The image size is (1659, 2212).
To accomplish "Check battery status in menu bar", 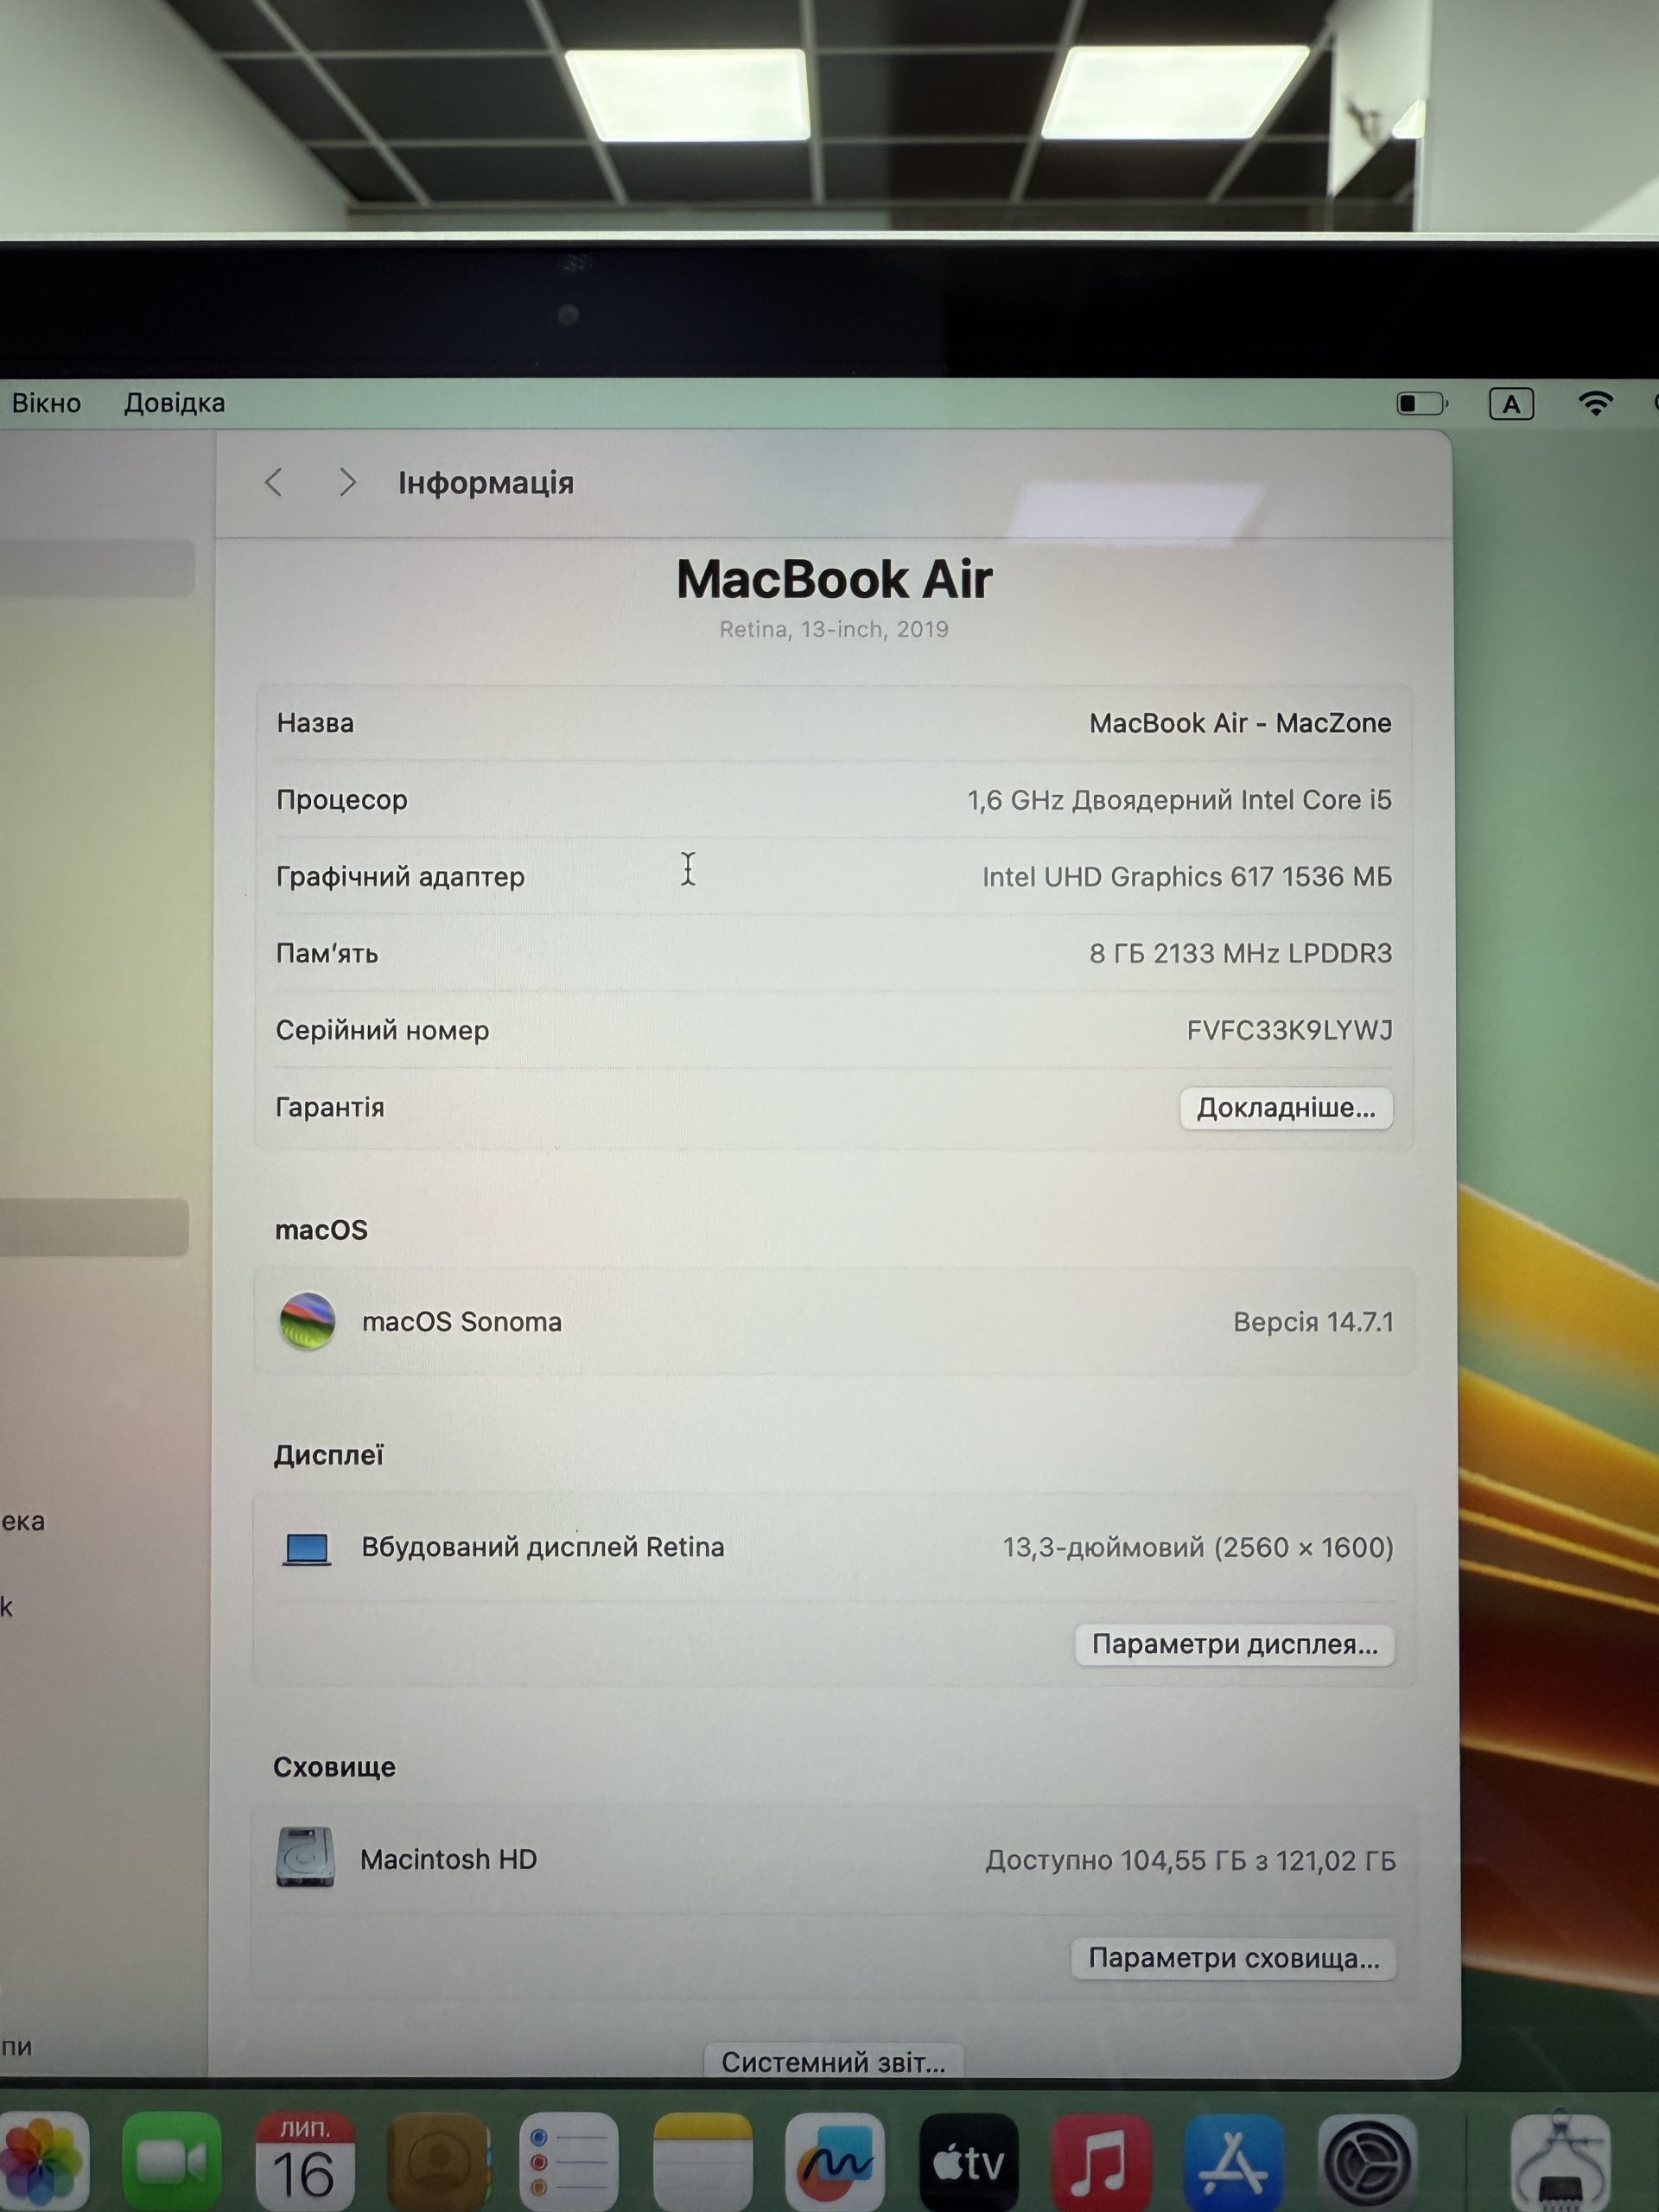I will tap(1422, 403).
